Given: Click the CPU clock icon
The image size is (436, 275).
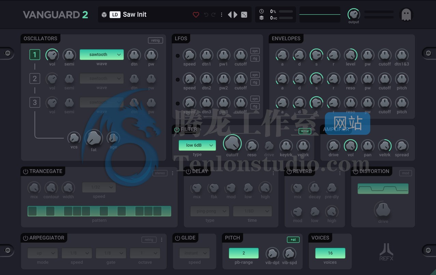Looking at the screenshot, I should pos(262,11).
